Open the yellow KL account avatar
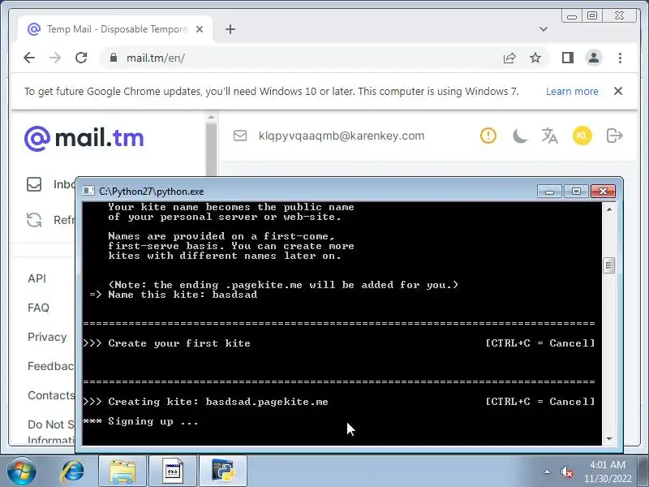The width and height of the screenshot is (649, 487). click(x=582, y=136)
